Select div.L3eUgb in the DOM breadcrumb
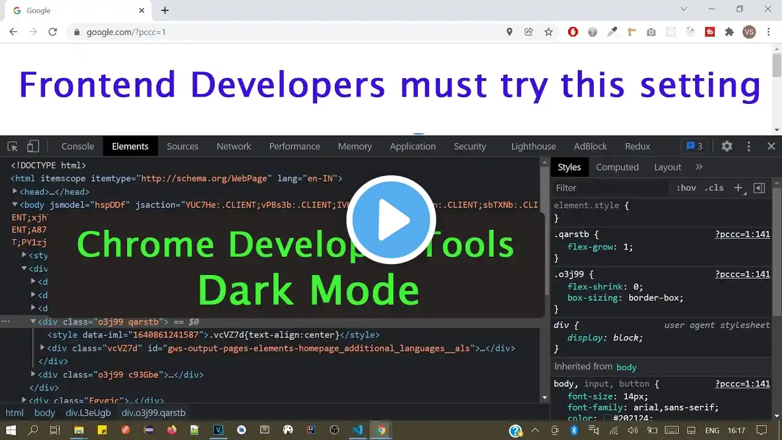This screenshot has height=440, width=782. coord(89,413)
